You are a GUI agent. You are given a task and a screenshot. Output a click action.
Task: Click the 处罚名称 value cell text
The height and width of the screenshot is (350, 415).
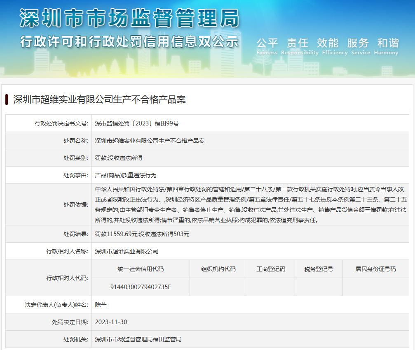point(150,141)
